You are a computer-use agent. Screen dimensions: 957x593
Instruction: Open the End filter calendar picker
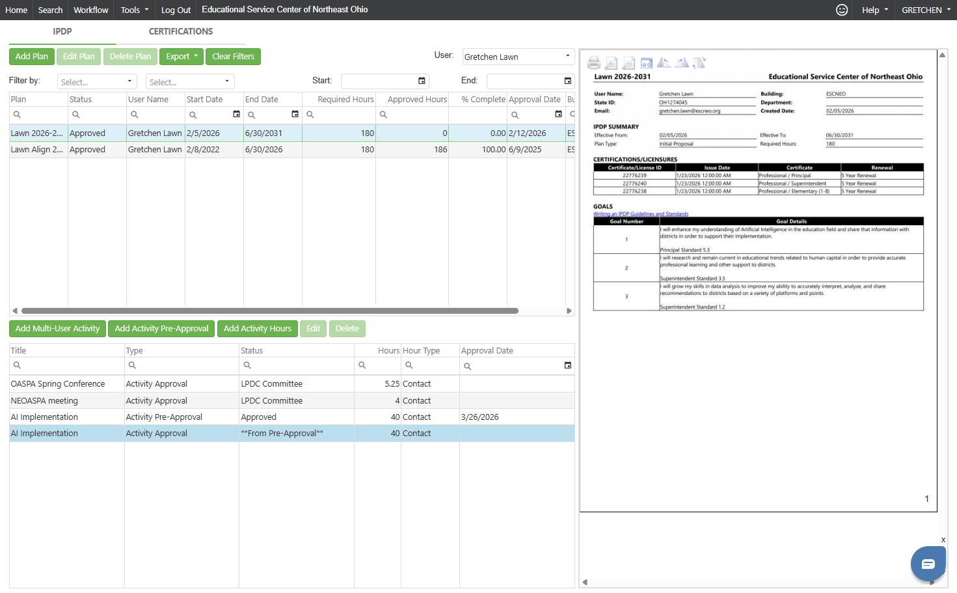[x=567, y=81]
